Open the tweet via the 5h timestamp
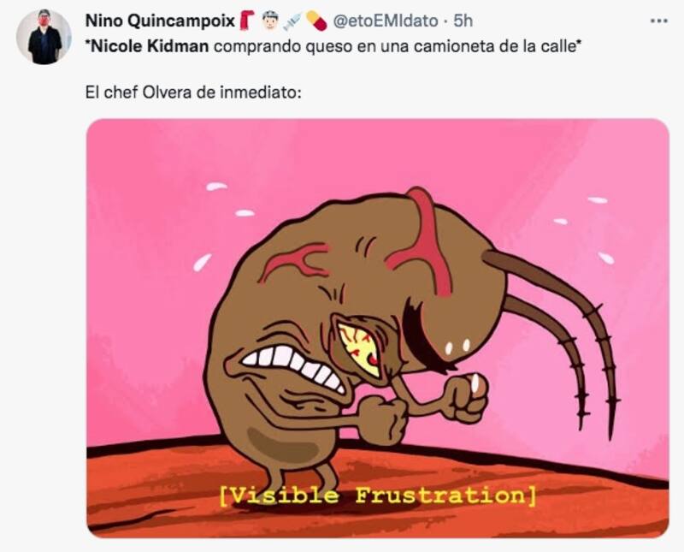684x552 pixels. (x=463, y=21)
